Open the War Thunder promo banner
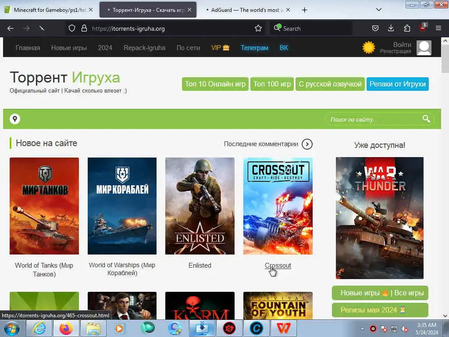 [379, 218]
